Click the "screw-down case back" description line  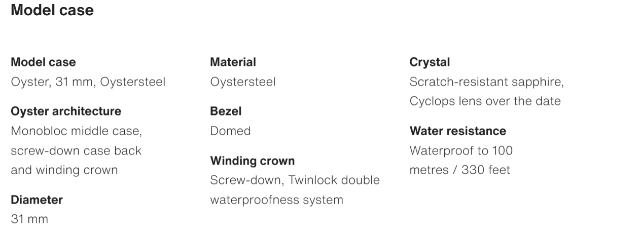(x=76, y=150)
